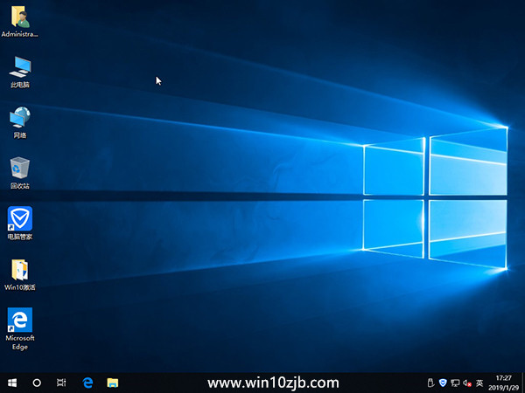Click the Show desktop strip at taskbar end
Image resolution: width=525 pixels, height=393 pixels.
[523, 383]
